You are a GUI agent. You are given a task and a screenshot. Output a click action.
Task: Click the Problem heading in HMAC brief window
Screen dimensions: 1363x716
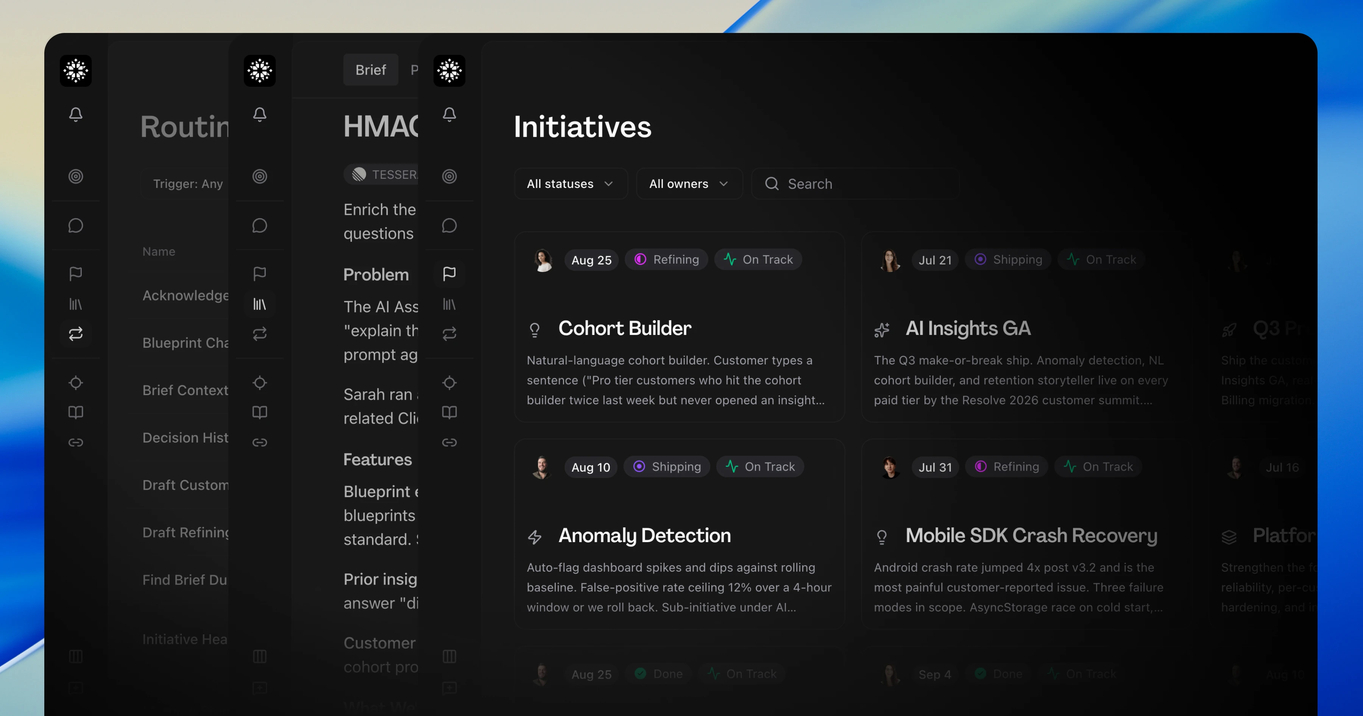click(x=376, y=274)
